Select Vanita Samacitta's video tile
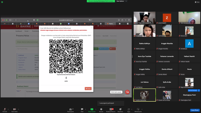Image resolution: width=201 pixels, height=113 pixels. click(144, 95)
